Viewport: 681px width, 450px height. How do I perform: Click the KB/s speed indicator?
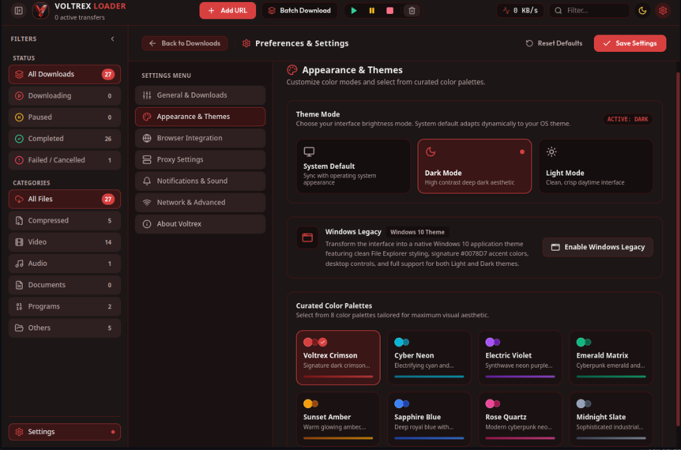(520, 11)
